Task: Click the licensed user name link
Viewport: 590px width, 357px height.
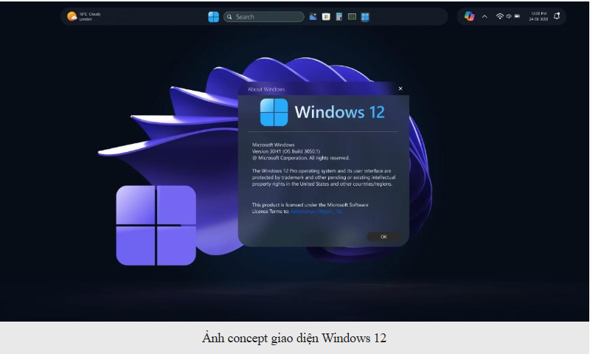Action: coord(317,211)
